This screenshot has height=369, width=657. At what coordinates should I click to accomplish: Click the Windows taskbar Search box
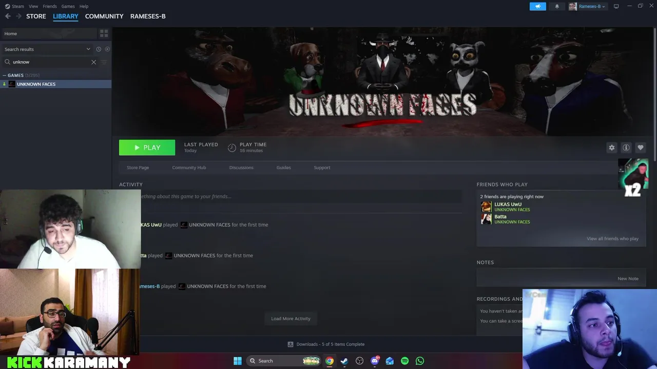coord(283,361)
